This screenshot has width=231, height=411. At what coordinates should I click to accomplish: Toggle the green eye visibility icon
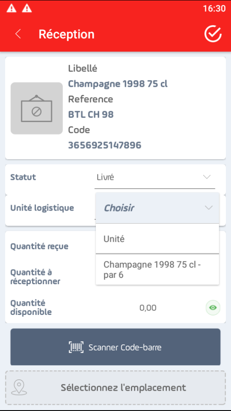(x=213, y=308)
